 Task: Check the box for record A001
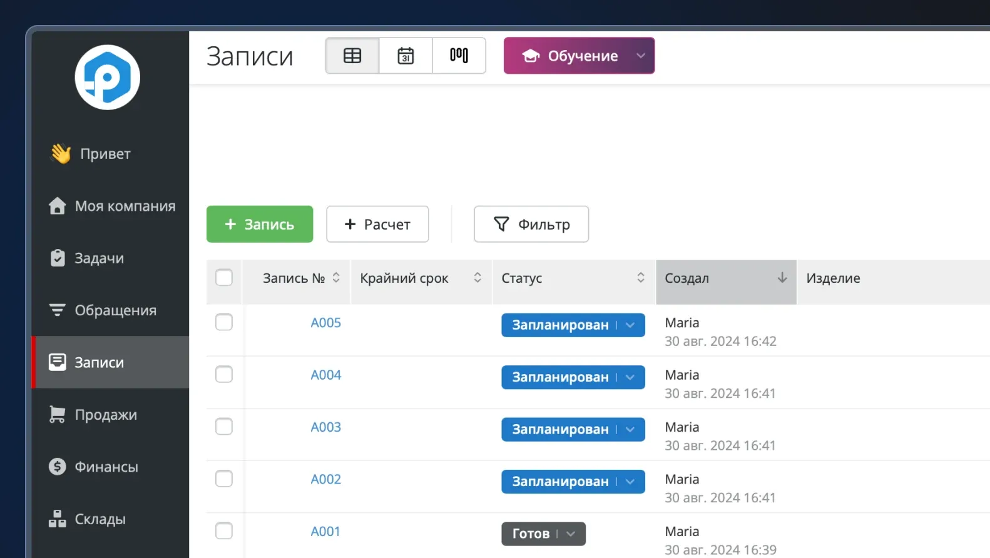pos(224,530)
